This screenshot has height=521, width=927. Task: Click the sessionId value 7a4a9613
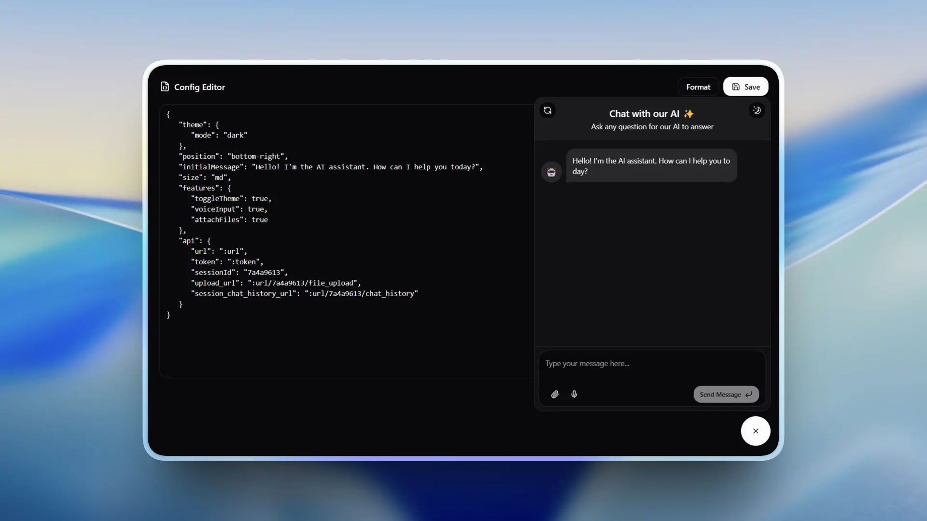click(265, 272)
